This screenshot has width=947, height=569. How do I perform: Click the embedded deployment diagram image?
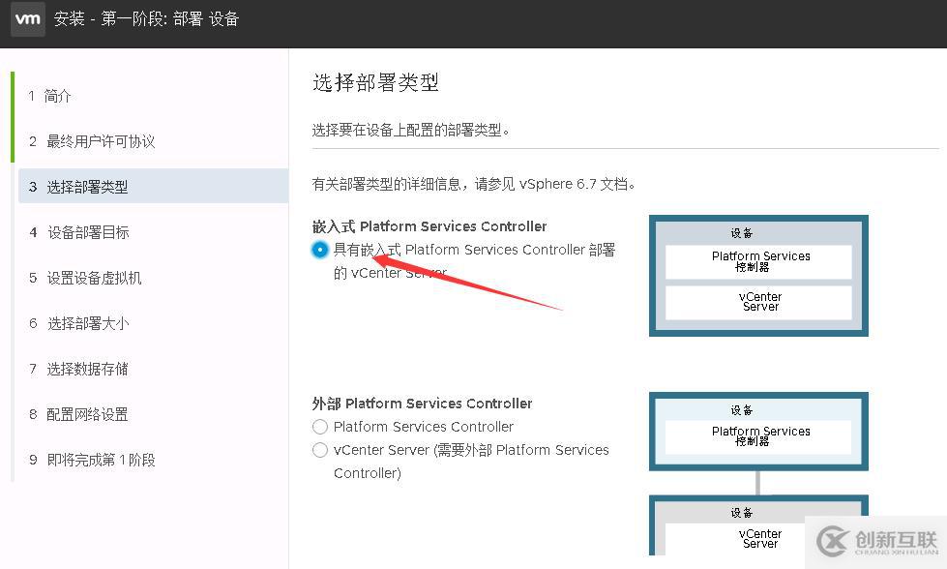758,276
